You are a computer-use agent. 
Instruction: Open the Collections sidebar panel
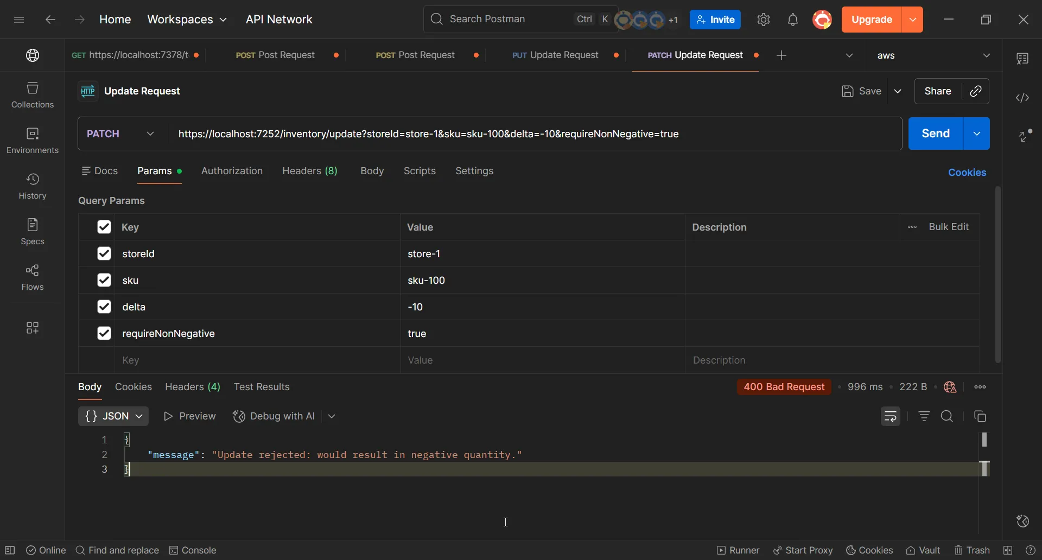[x=33, y=94]
